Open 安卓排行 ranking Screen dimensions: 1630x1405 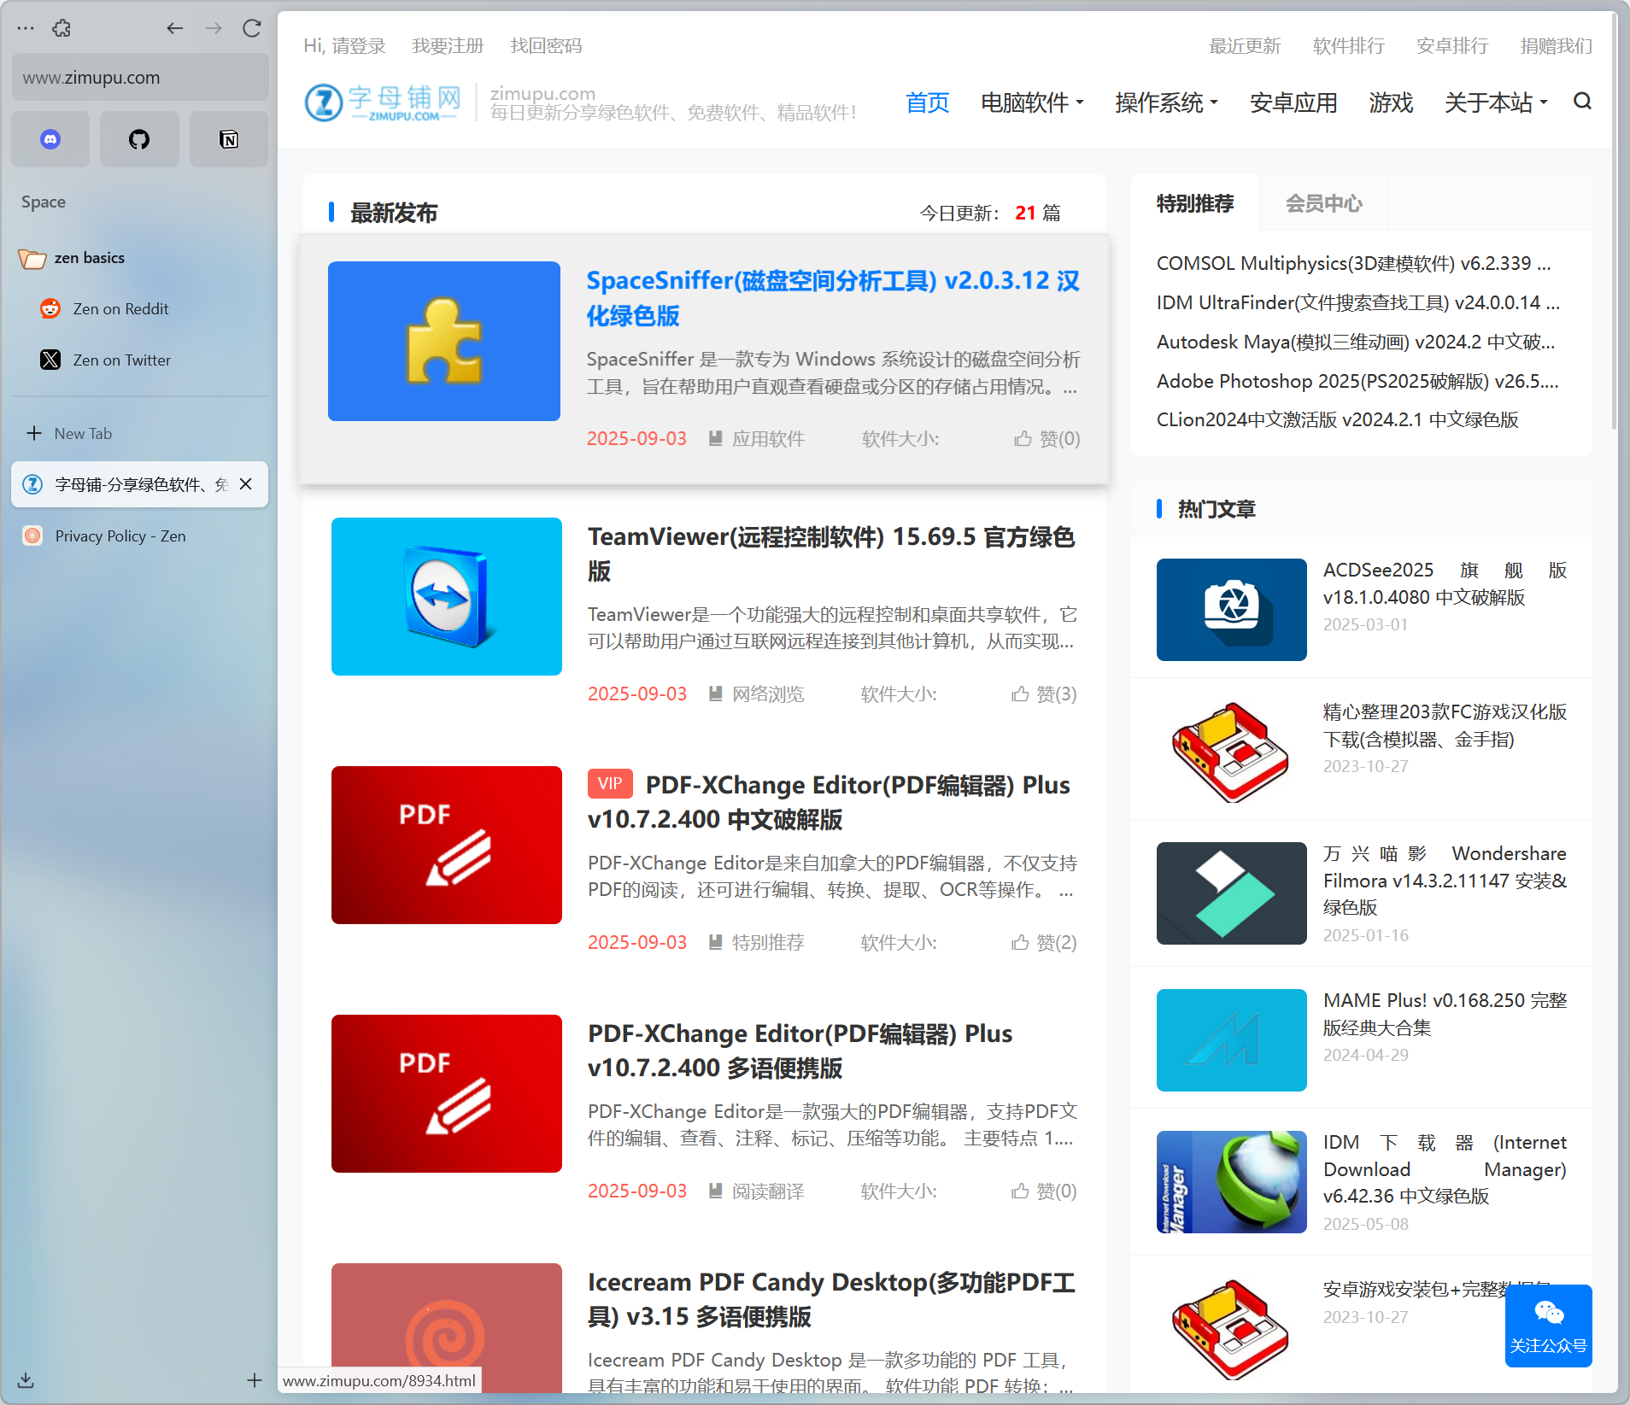point(1451,45)
